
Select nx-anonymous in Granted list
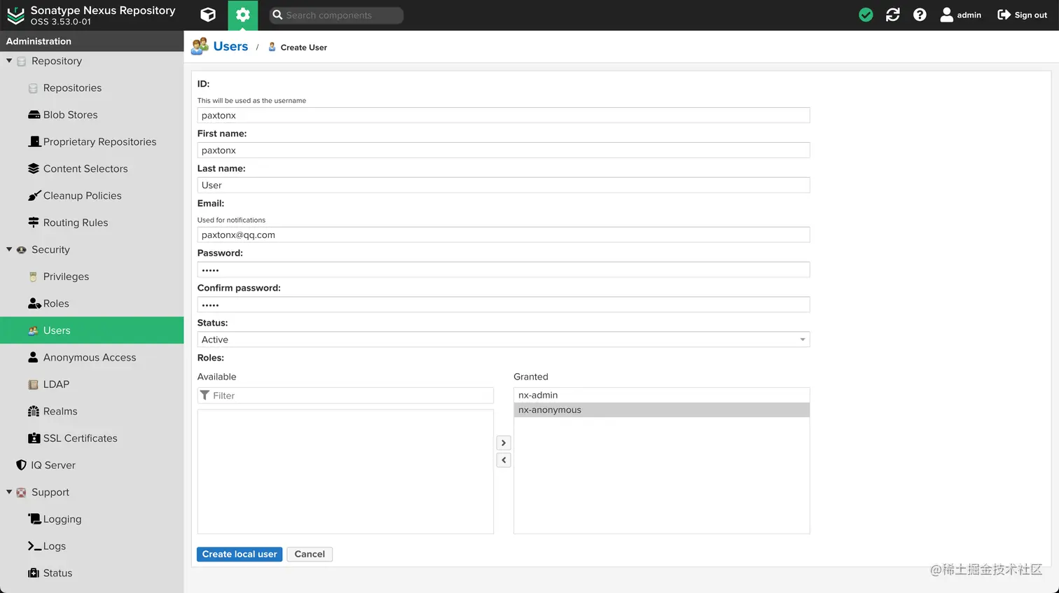coord(661,410)
